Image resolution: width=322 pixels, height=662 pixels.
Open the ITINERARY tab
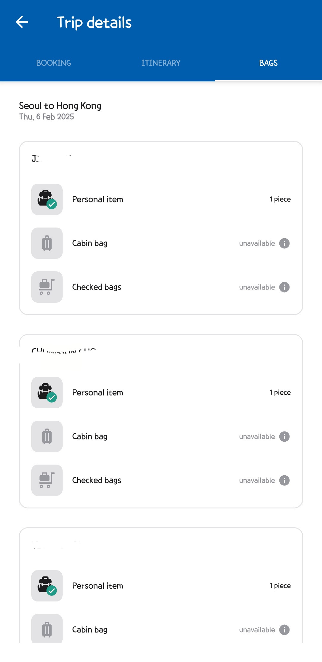click(x=161, y=63)
